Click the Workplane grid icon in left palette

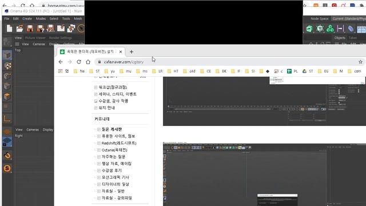pyautogui.click(x=7, y=142)
